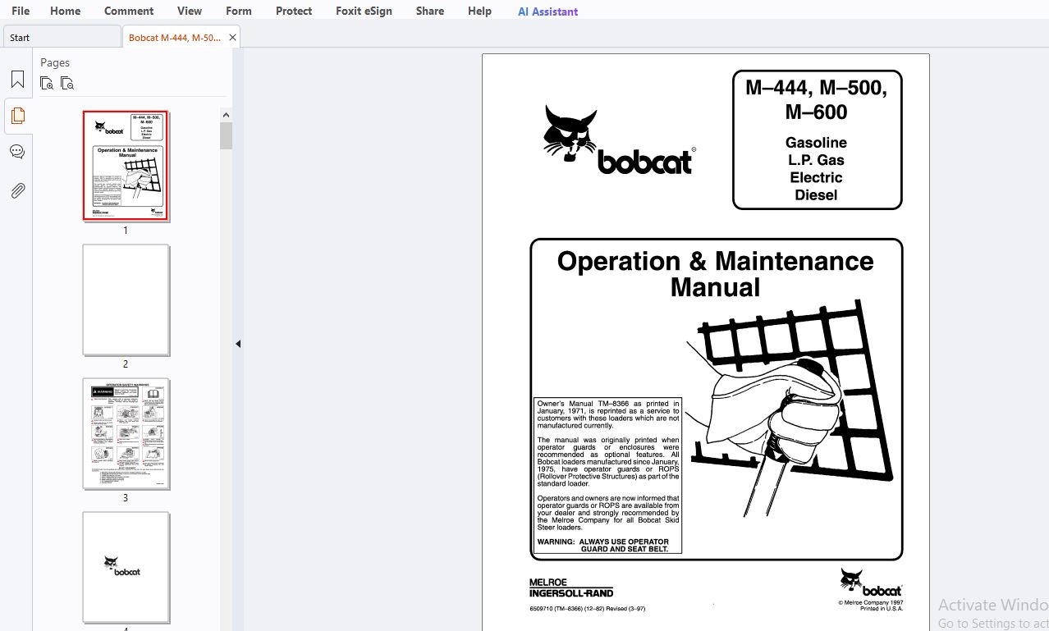
Task: Switch to the Start tab
Action: 62,37
